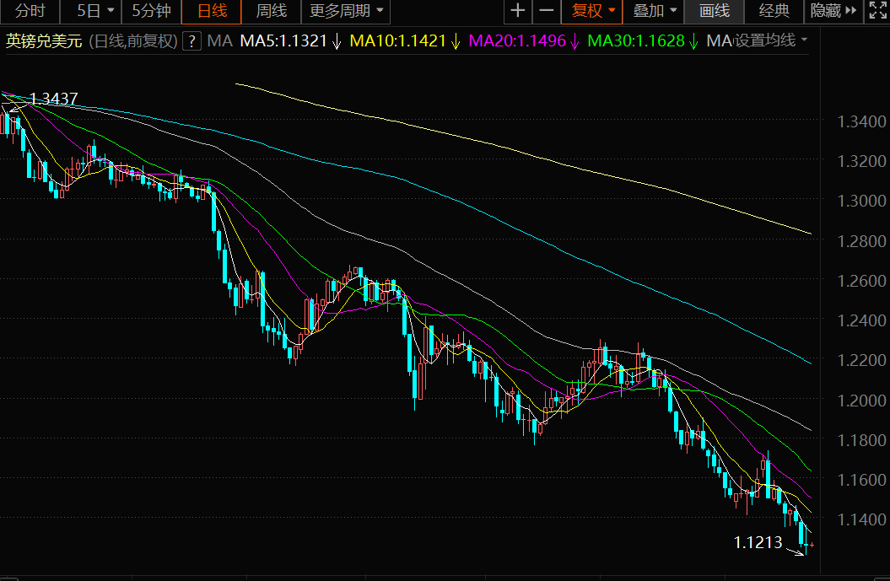Click the MA10:1.1421 indicator value
Screen dimensions: 890x581
[x=405, y=40]
